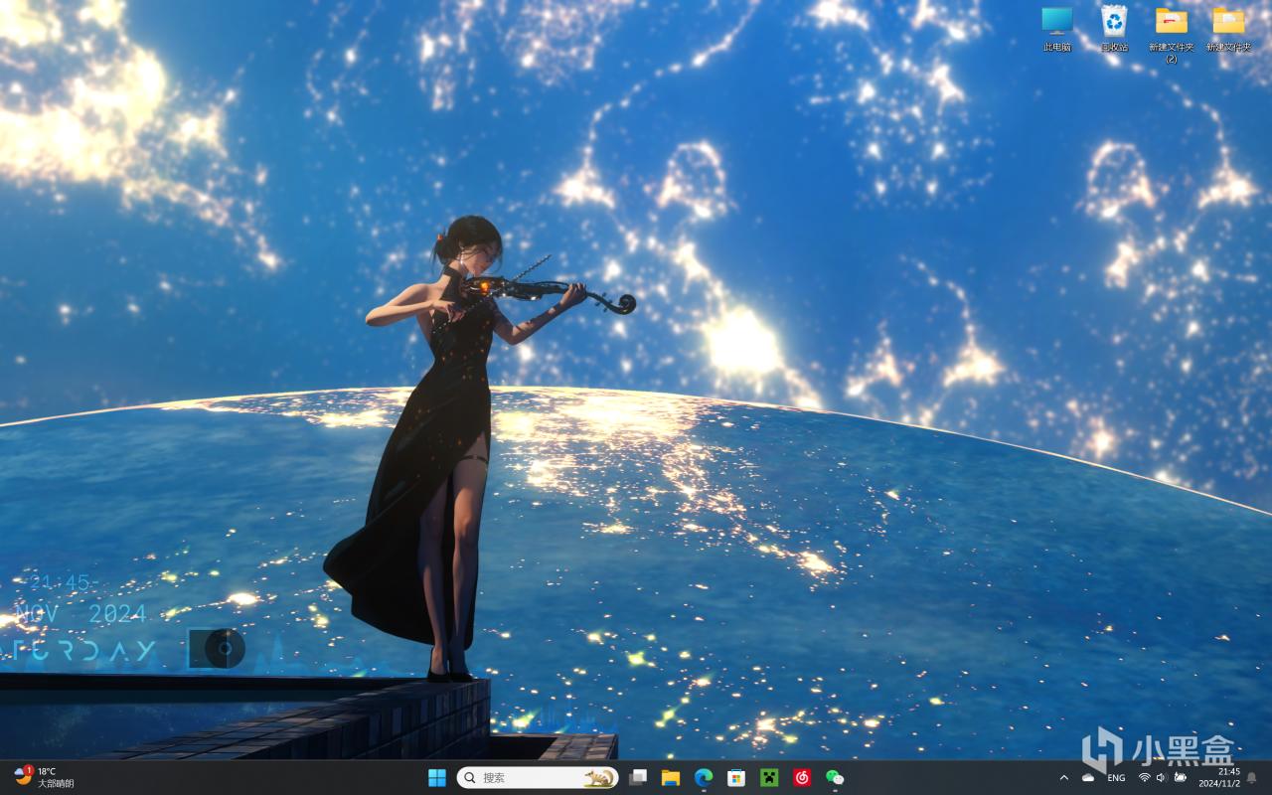Open WeChat from the taskbar
Viewport: 1272px width, 795px height.
(835, 777)
